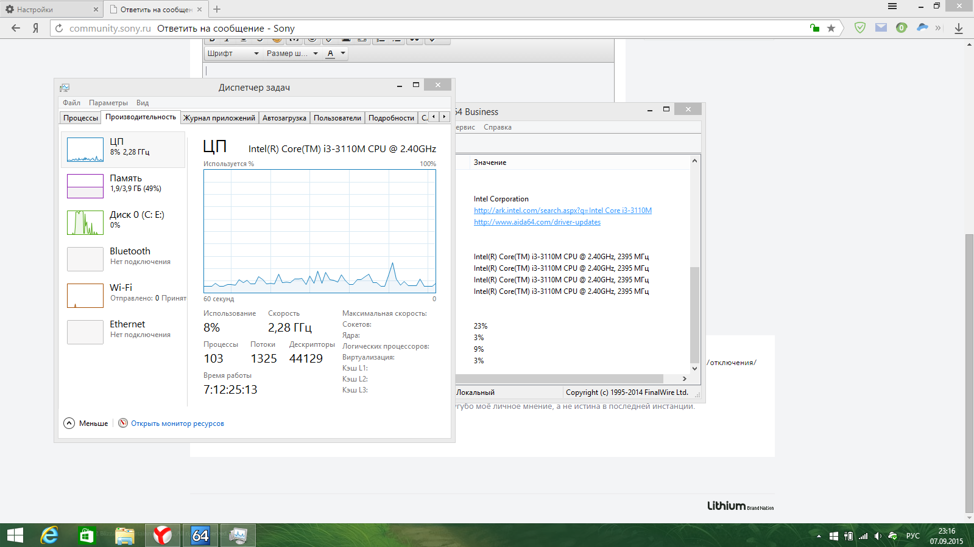Open the Windows Store taskbar icon
This screenshot has height=547, width=974.
point(86,535)
